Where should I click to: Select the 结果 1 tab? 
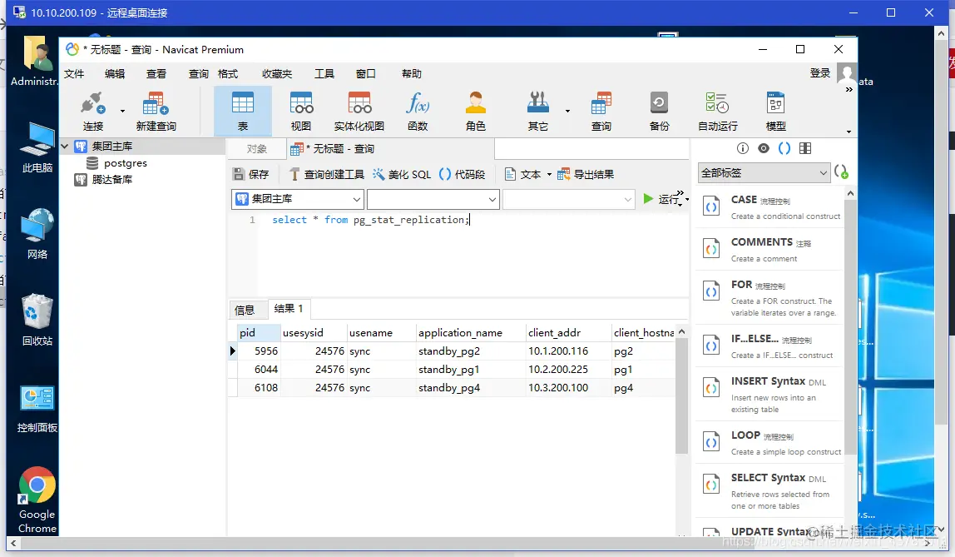coord(289,309)
